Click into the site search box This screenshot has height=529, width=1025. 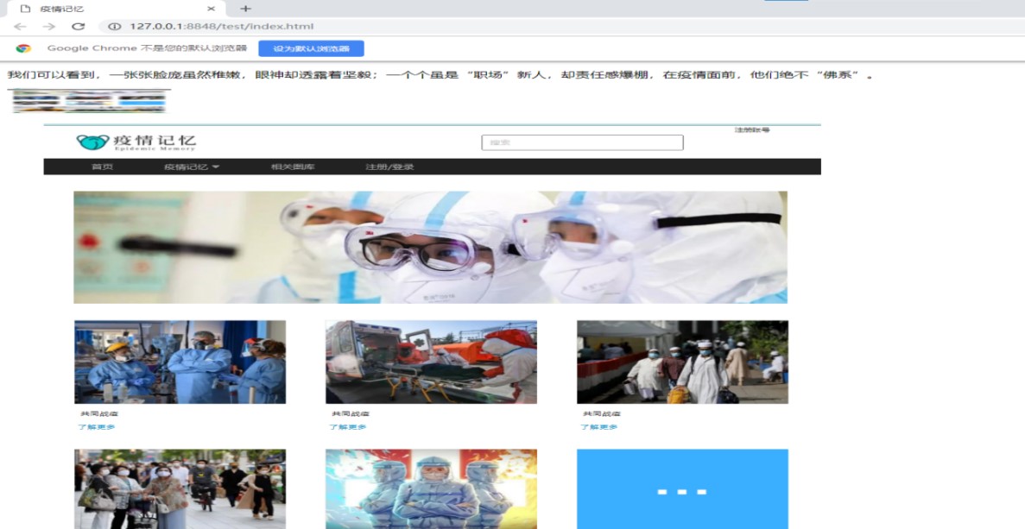[582, 142]
